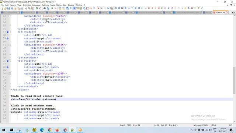Click the Stop Recording macro icon
The width and height of the screenshot is (236, 133).
[x=101, y=8]
